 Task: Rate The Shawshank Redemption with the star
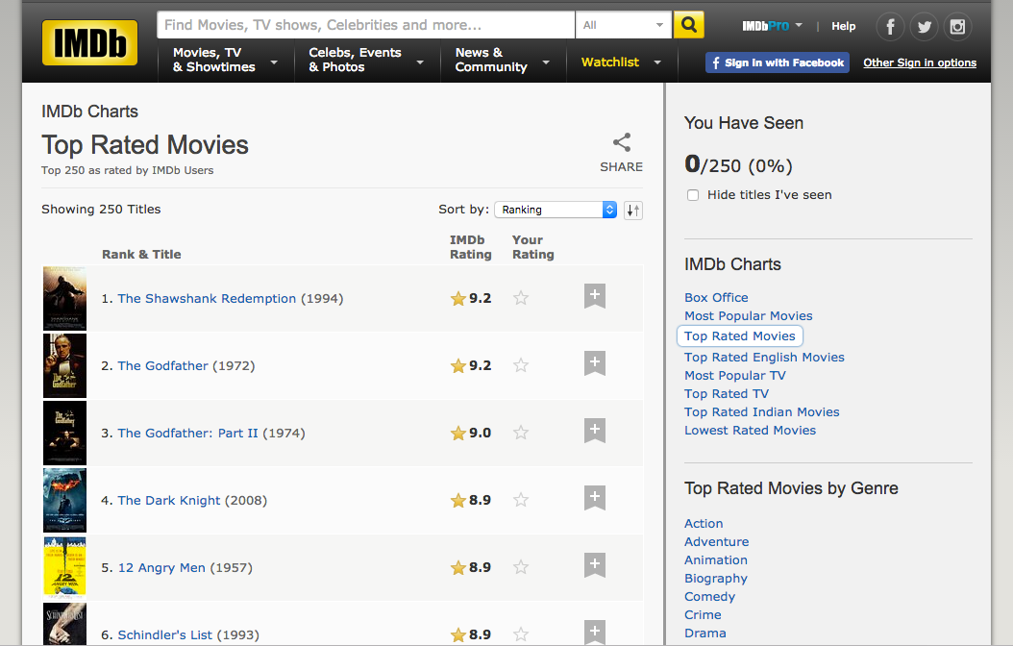(521, 298)
